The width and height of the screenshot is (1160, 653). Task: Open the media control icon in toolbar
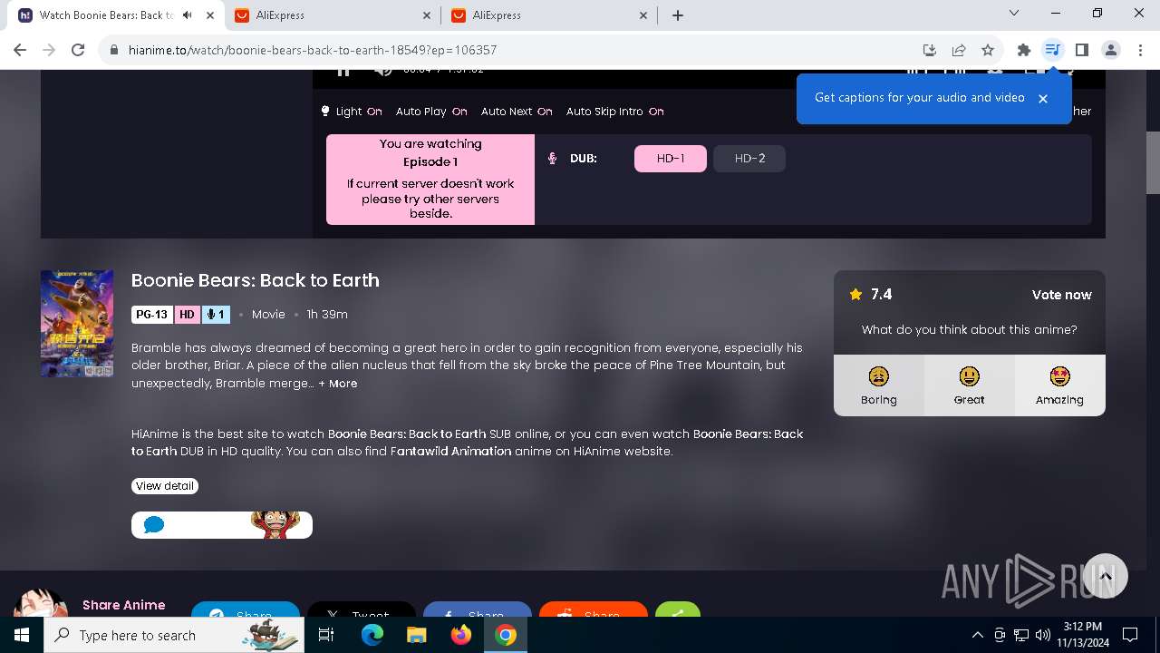tap(1052, 50)
